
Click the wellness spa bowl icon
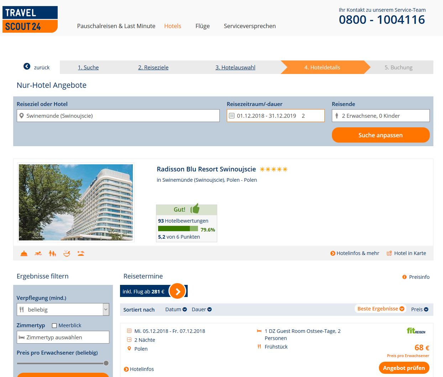[67, 254]
